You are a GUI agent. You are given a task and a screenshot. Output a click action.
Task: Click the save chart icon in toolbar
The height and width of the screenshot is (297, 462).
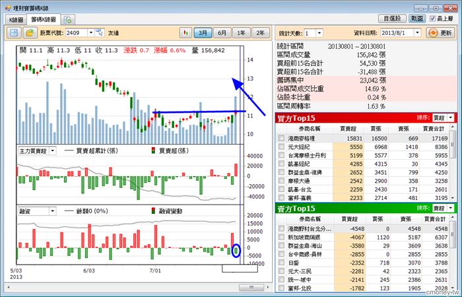pyautogui.click(x=14, y=33)
